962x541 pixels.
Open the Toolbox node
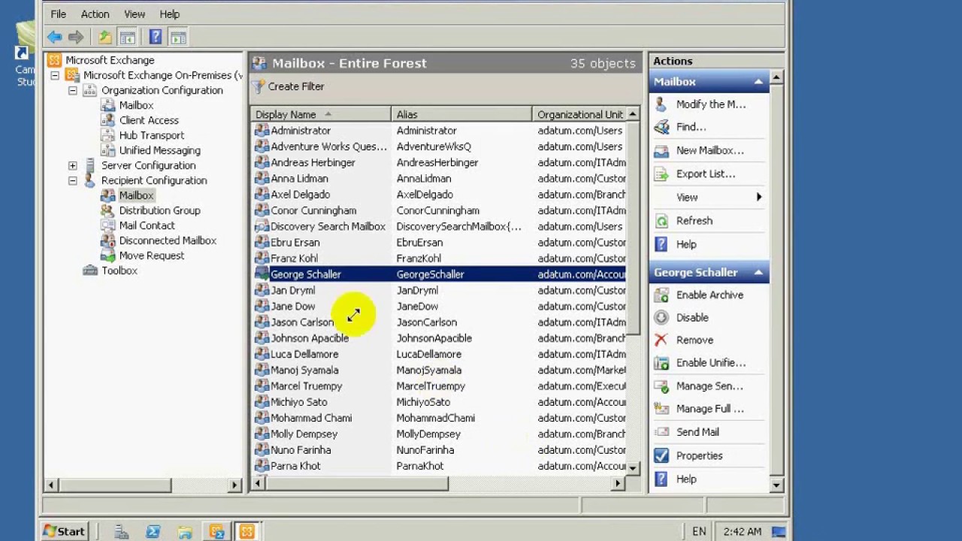(119, 270)
